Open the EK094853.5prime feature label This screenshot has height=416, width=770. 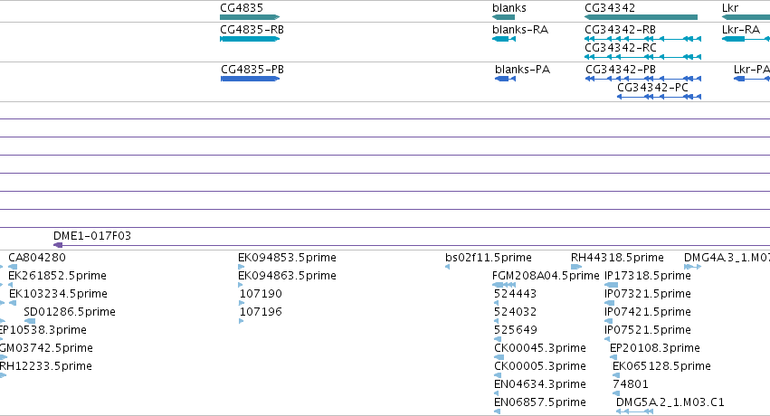[x=287, y=258]
